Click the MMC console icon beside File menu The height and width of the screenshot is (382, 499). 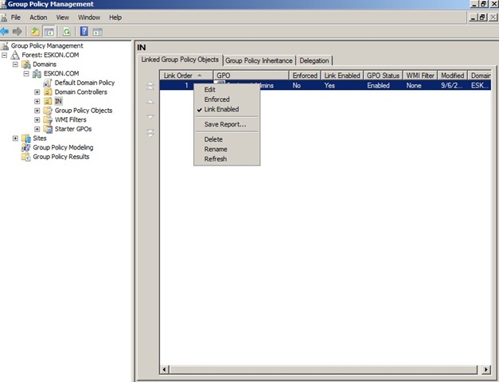pyautogui.click(x=4, y=18)
